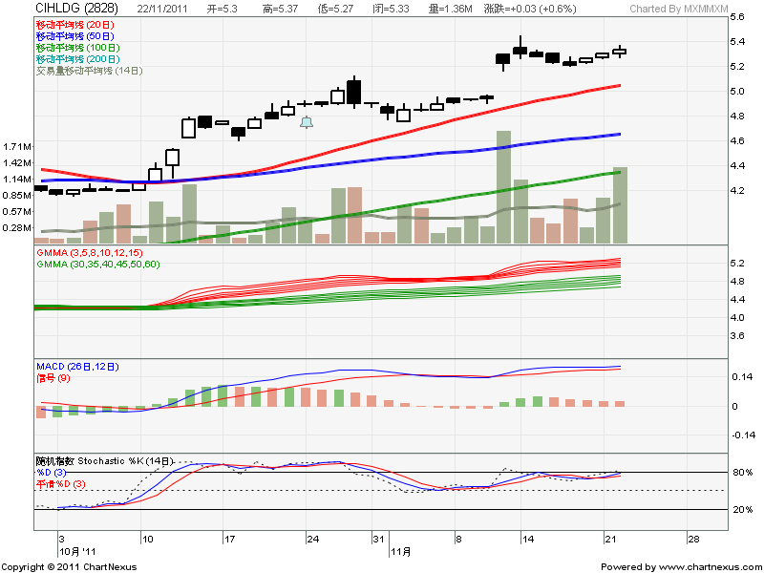Click the MACD (26日,12日) indicator label

tap(80, 366)
